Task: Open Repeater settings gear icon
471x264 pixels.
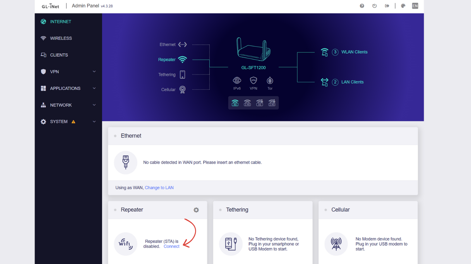Action: coord(196,210)
